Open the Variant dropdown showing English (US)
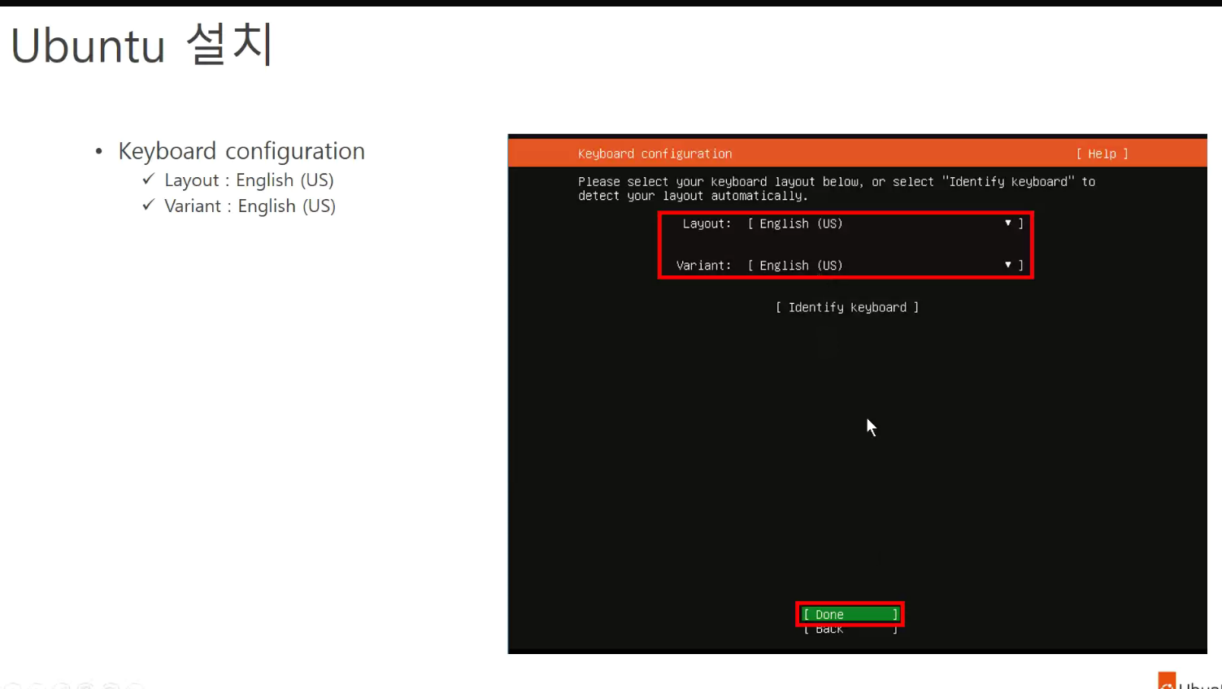 pos(885,266)
